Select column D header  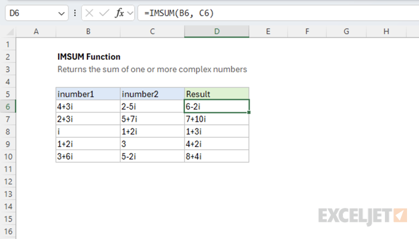(217, 32)
